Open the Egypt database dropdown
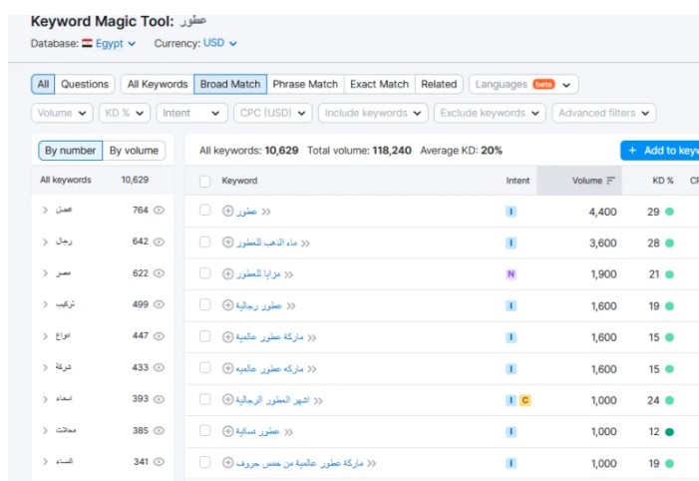Viewport: 699px width, 481px height. click(116, 43)
